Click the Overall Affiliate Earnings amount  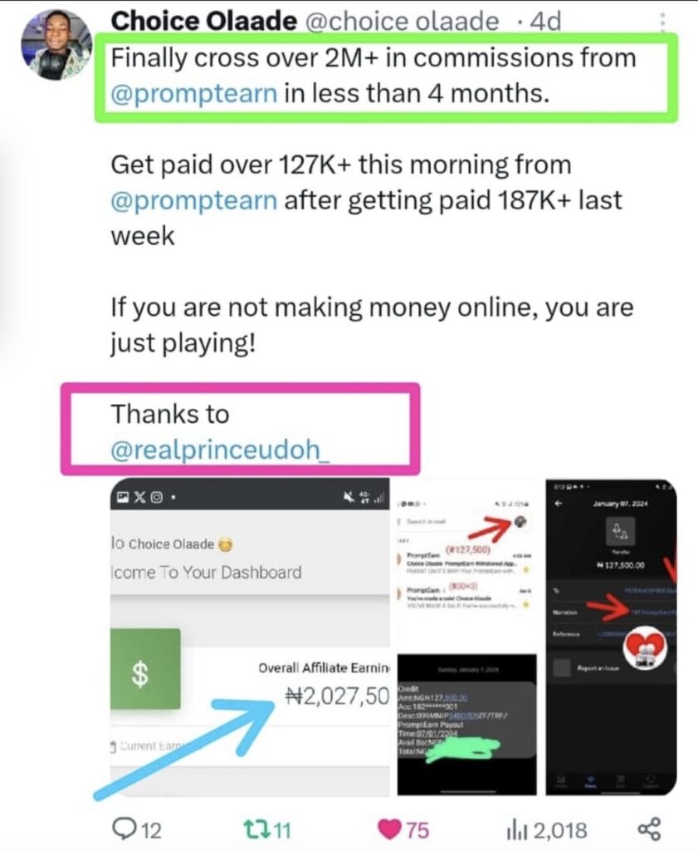coord(337,696)
